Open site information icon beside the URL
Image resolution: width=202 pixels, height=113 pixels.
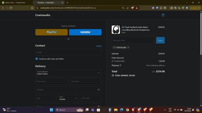coord(37,8)
